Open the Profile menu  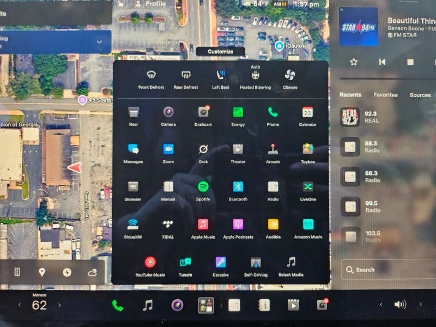(150, 4)
